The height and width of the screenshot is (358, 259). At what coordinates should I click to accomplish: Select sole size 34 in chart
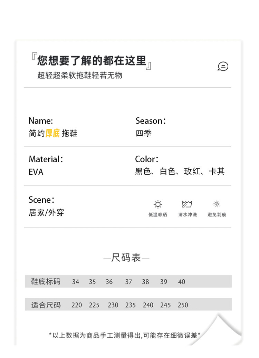76,282
